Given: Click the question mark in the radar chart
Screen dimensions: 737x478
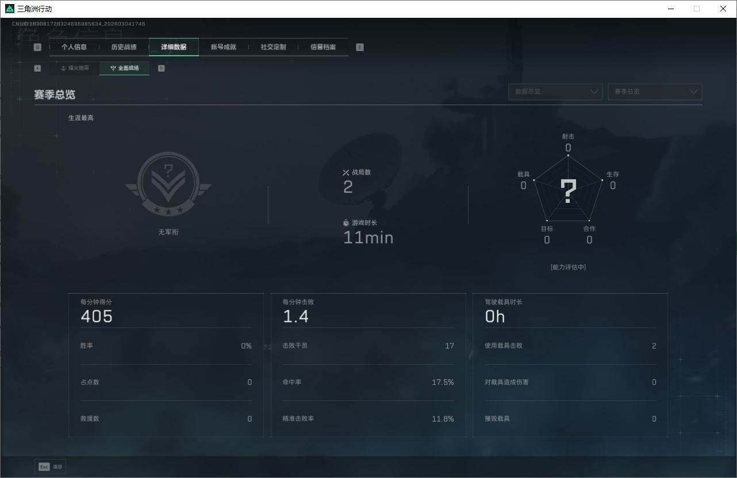Looking at the screenshot, I should tap(569, 191).
